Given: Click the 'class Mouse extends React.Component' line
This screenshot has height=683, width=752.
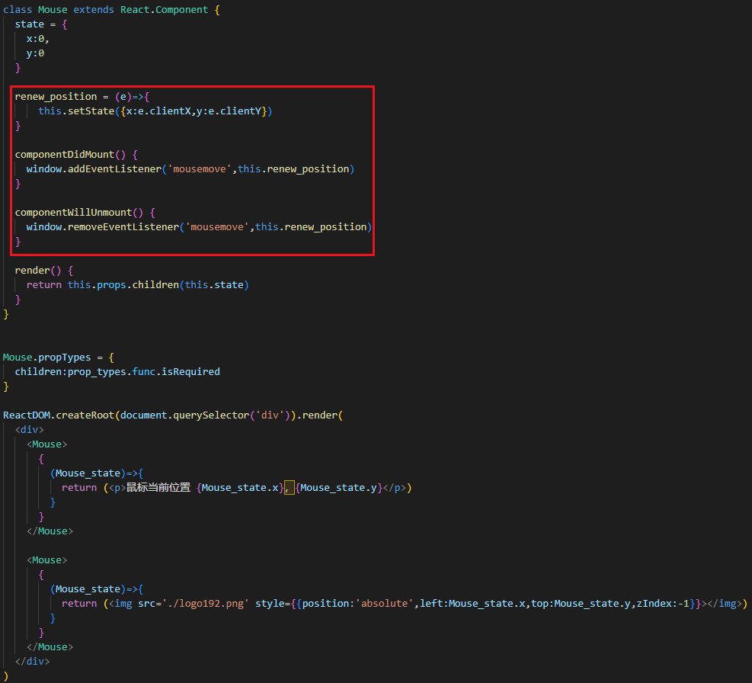Looking at the screenshot, I should coord(111,10).
